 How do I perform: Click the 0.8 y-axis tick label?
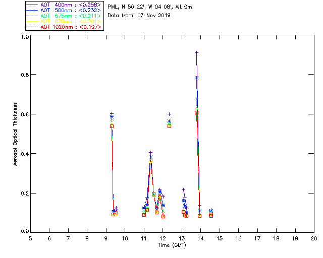pos(25,75)
